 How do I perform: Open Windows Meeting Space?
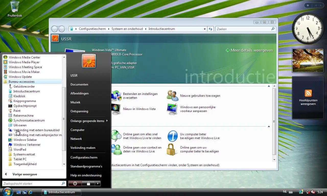pos(23,67)
